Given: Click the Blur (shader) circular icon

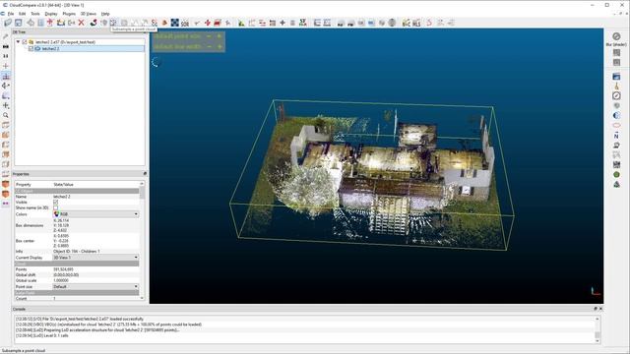Looking at the screenshot, I should pyautogui.click(x=616, y=36).
